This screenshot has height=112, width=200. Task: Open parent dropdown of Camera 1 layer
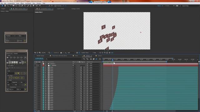pos(94,64)
